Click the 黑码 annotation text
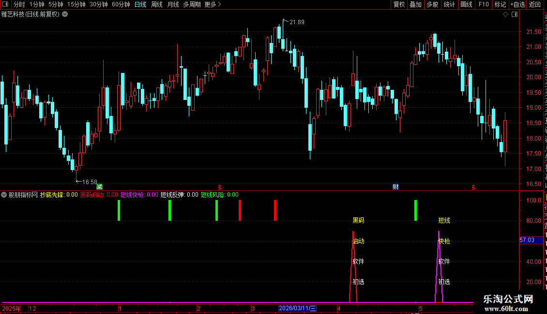 point(358,220)
